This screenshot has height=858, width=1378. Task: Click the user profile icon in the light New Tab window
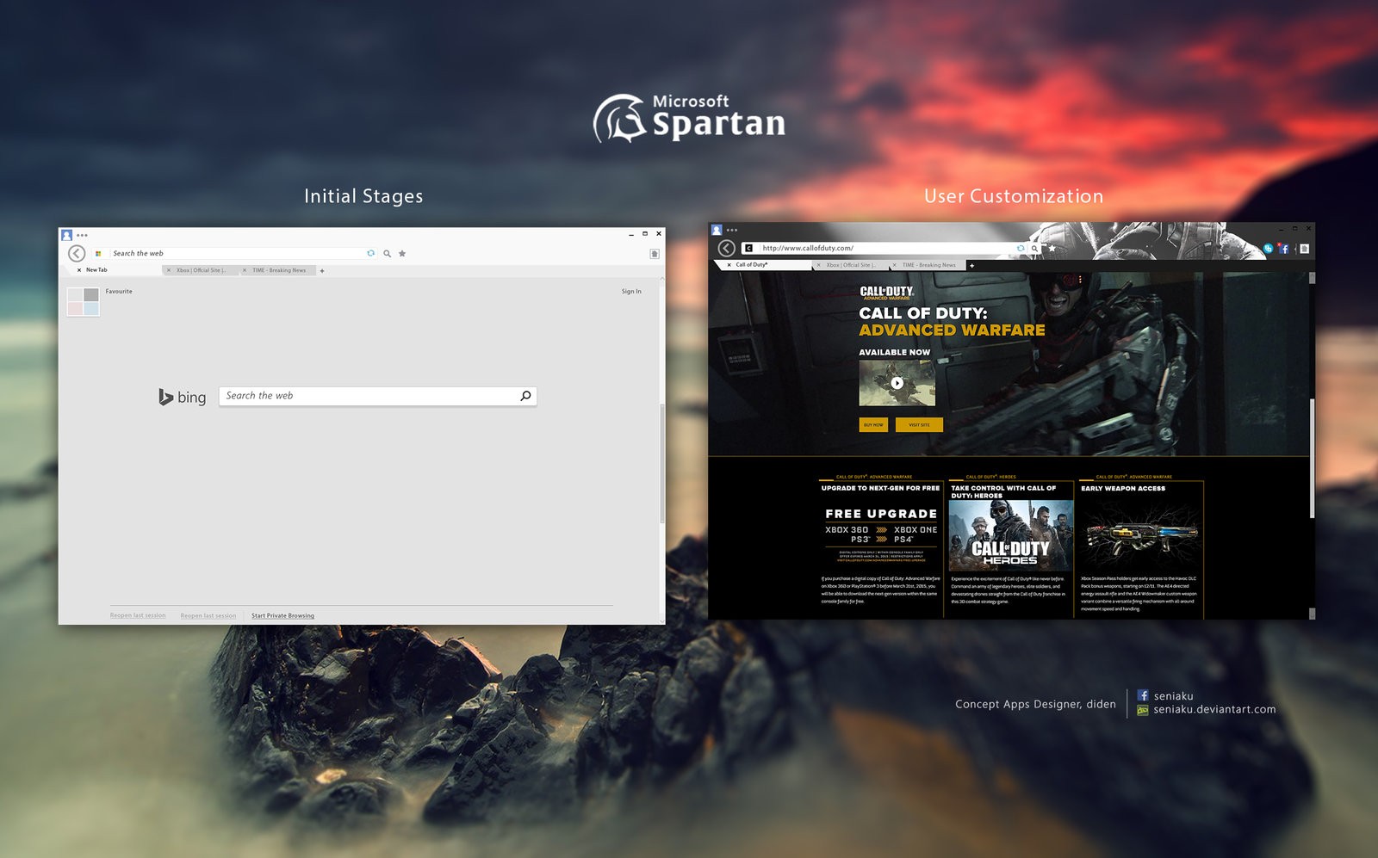tap(66, 235)
